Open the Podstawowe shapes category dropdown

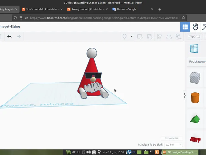click(197, 62)
